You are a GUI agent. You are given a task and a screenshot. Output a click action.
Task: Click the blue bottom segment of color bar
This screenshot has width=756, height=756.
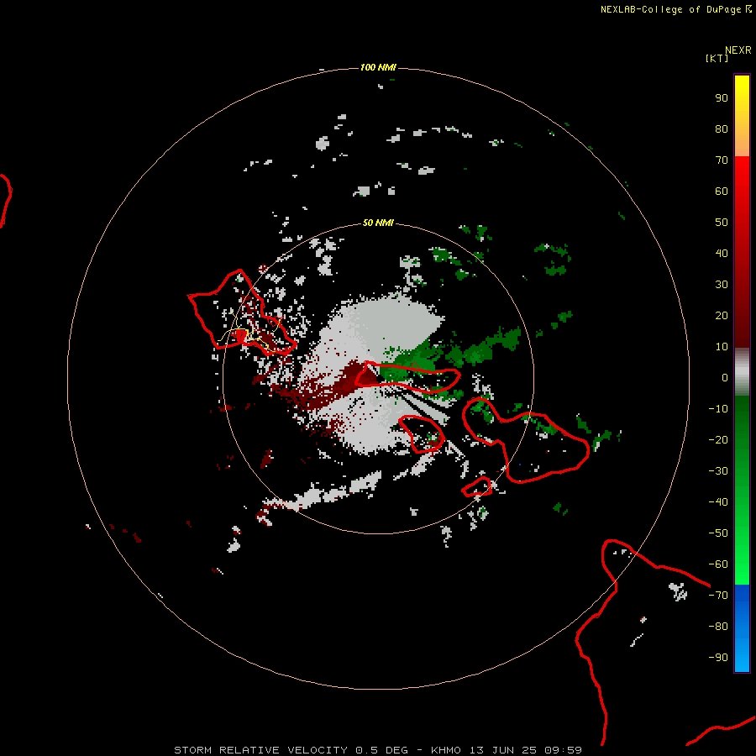(x=742, y=628)
